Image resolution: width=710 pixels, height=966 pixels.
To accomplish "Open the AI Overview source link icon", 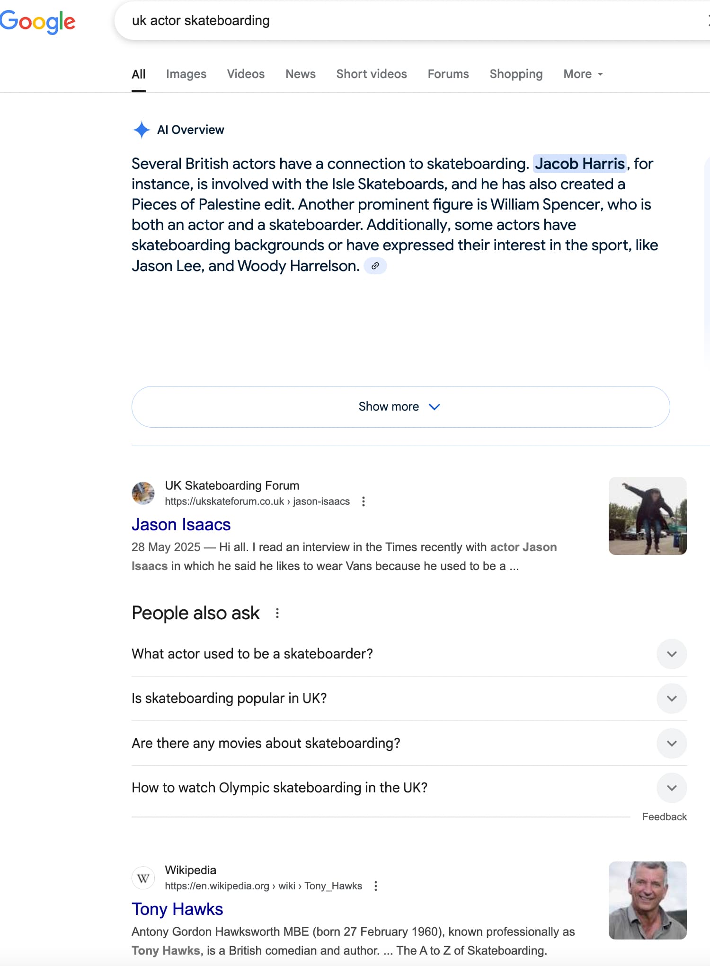I will (375, 266).
